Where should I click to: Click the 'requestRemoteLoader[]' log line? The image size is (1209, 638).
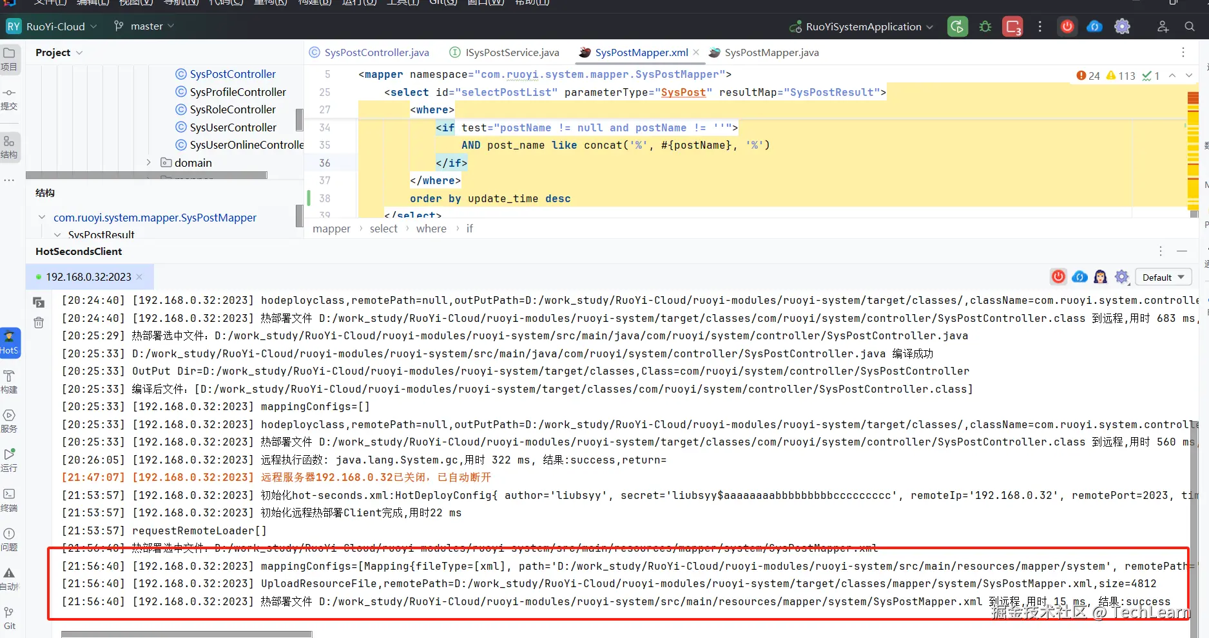(x=164, y=530)
